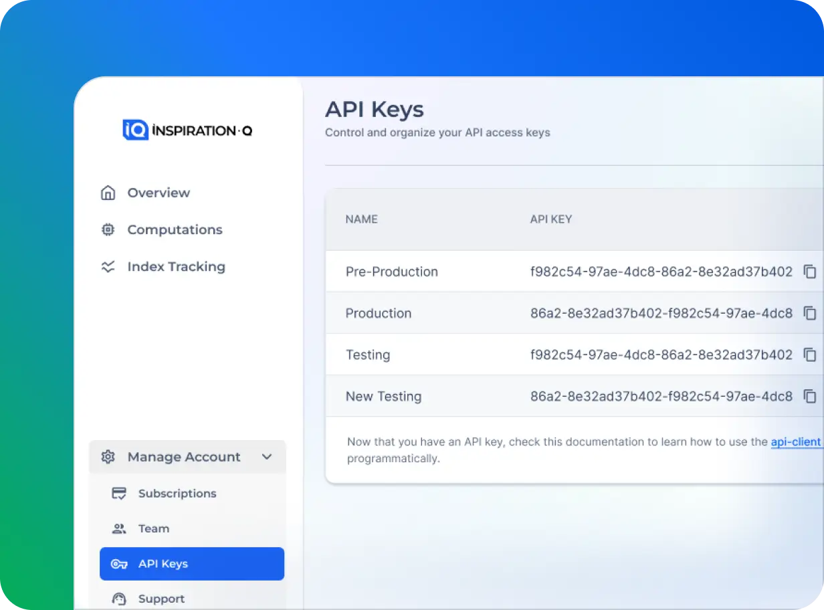Copy the Pre-Production API key
Screen dimensions: 824x610
pos(810,272)
